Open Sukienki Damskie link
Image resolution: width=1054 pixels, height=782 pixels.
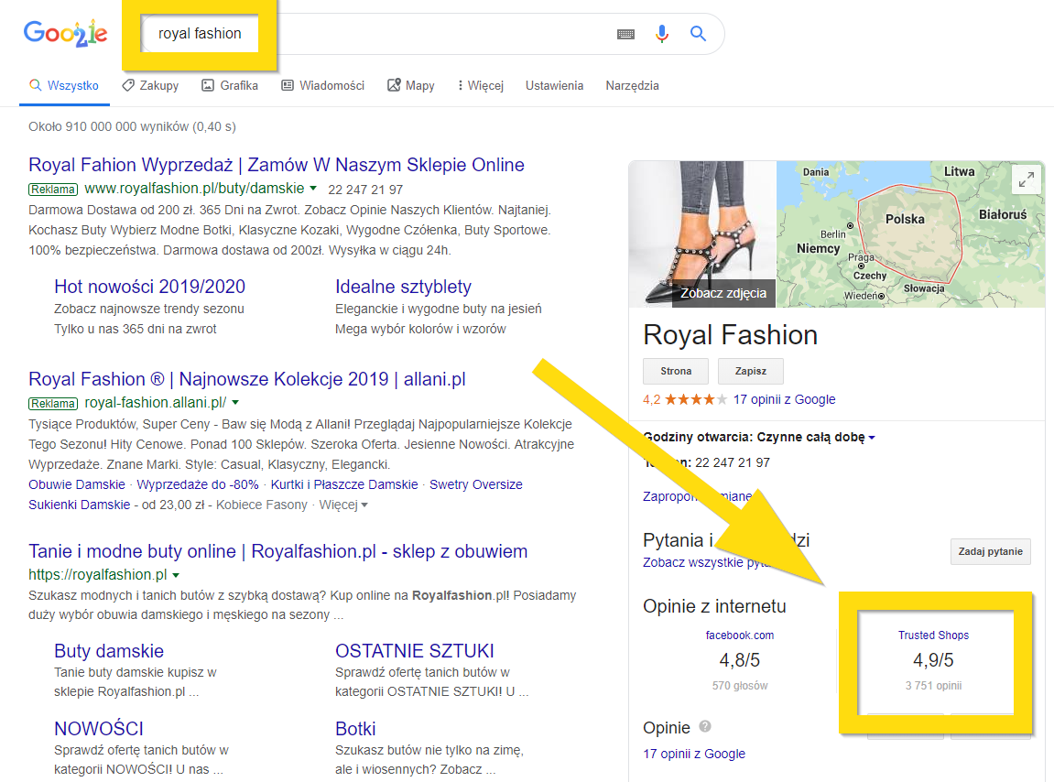click(x=80, y=505)
